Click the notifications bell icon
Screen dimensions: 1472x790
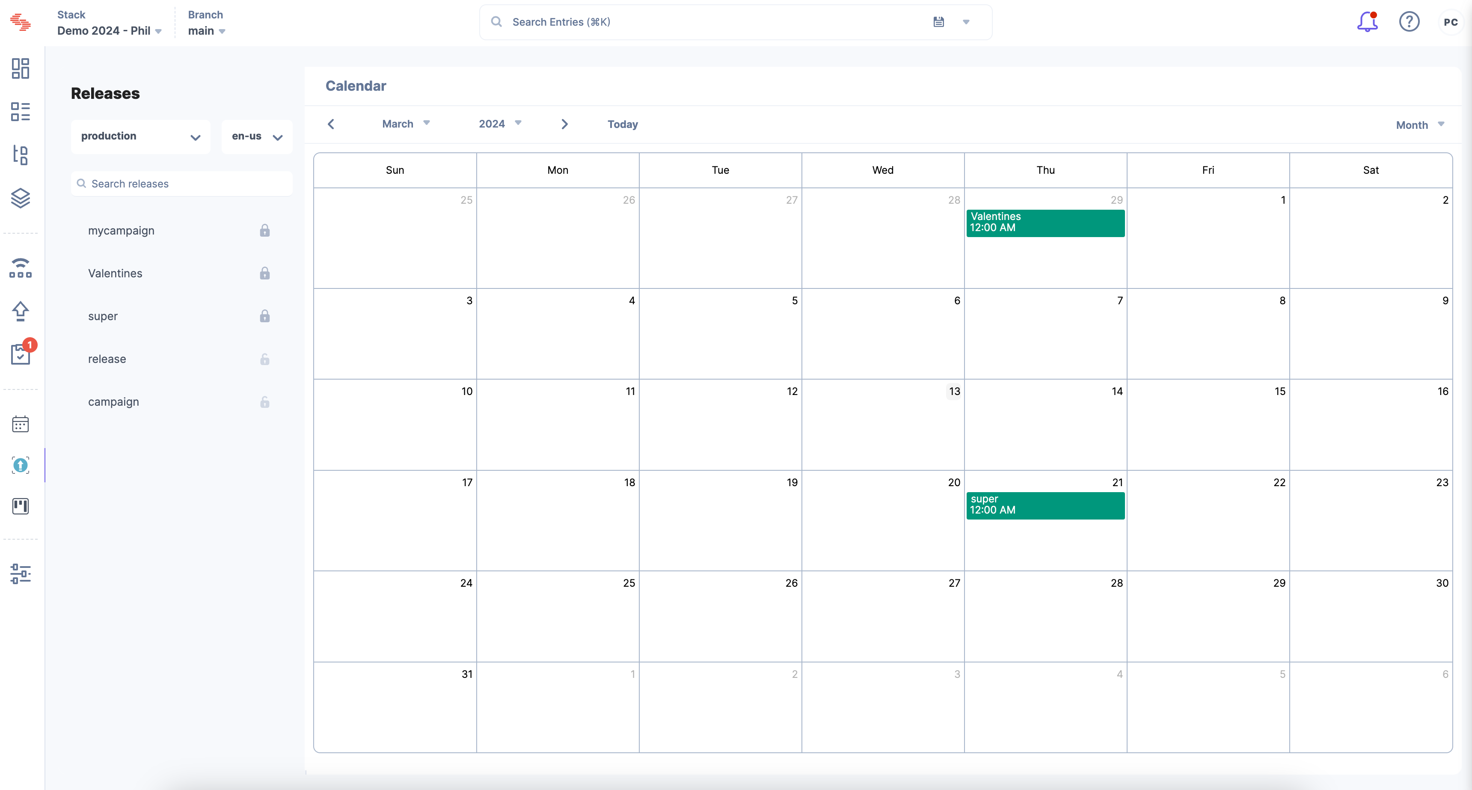pos(1367,22)
